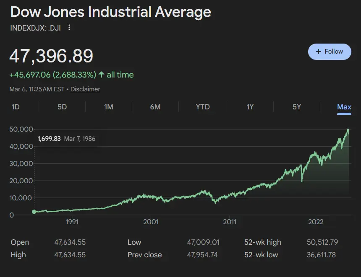Click the plus icon on Follow button
The width and height of the screenshot is (361, 277).
(x=319, y=52)
